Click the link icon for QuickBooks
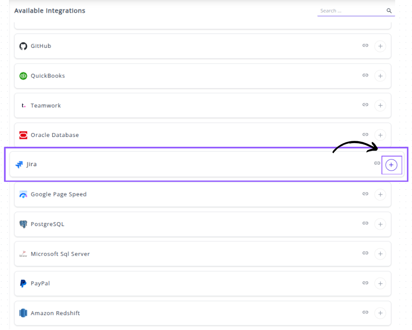Image resolution: width=412 pixels, height=330 pixels. click(365, 76)
